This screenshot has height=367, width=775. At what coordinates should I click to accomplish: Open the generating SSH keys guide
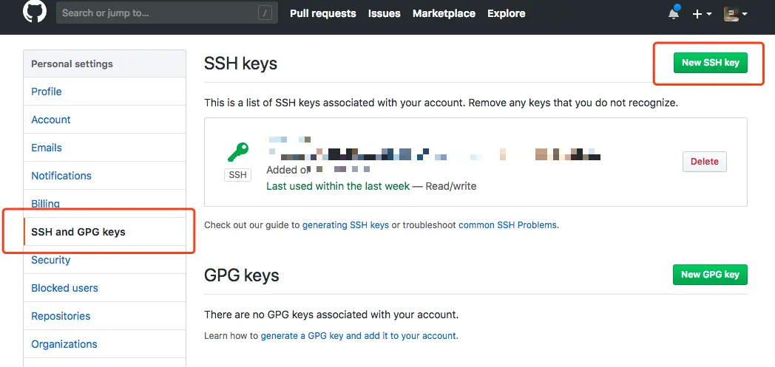coord(345,224)
